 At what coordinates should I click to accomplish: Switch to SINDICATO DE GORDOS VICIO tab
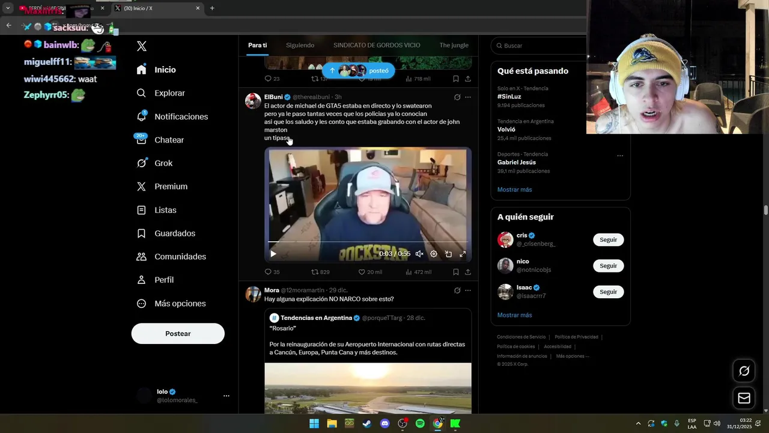point(377,45)
